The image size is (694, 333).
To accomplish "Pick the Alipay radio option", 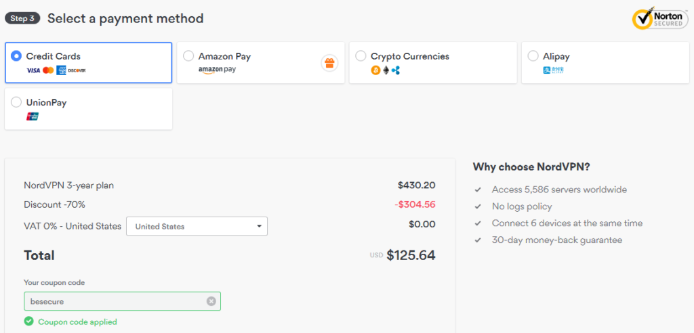I will tap(533, 56).
